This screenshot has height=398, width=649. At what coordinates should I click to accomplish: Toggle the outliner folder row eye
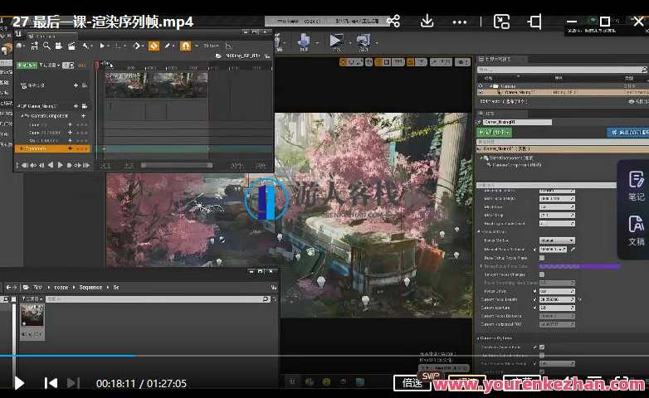pos(481,86)
